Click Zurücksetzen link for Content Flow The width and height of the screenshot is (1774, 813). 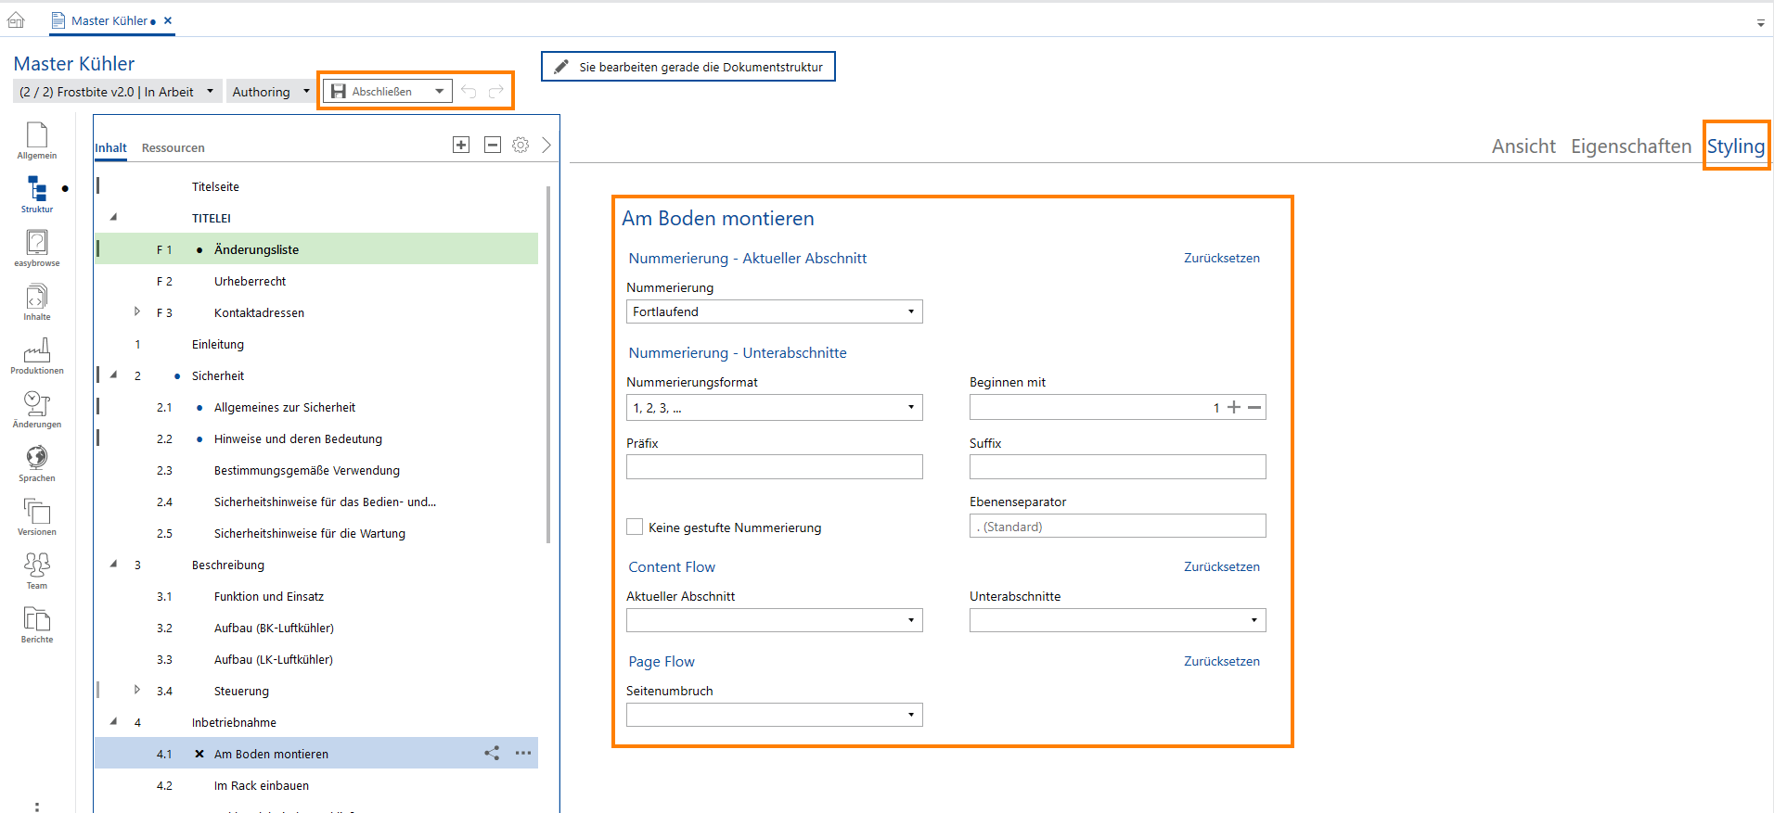[1221, 567]
